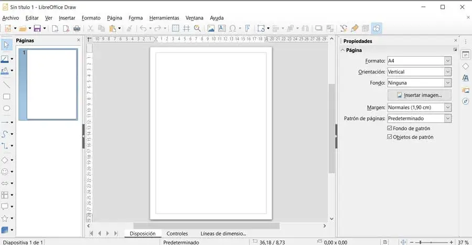Expand the Orientación dropdown

click(447, 72)
